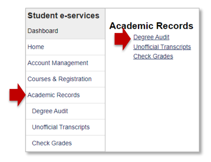The image size is (211, 162).
Task: Select Degree Audit sub-item in sidebar
Action: [50, 111]
